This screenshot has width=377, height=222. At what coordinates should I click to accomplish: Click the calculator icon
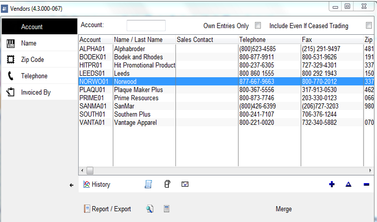pyautogui.click(x=166, y=209)
